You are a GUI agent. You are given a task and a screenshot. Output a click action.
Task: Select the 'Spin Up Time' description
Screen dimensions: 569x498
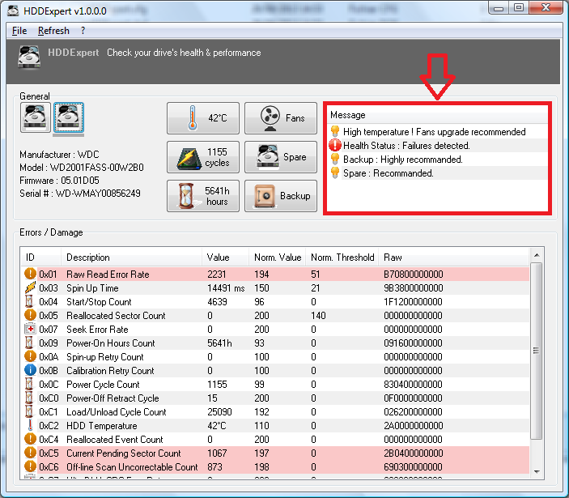[x=92, y=287]
